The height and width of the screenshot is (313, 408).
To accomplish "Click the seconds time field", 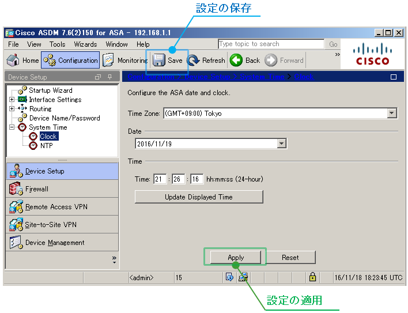I will 197,179.
